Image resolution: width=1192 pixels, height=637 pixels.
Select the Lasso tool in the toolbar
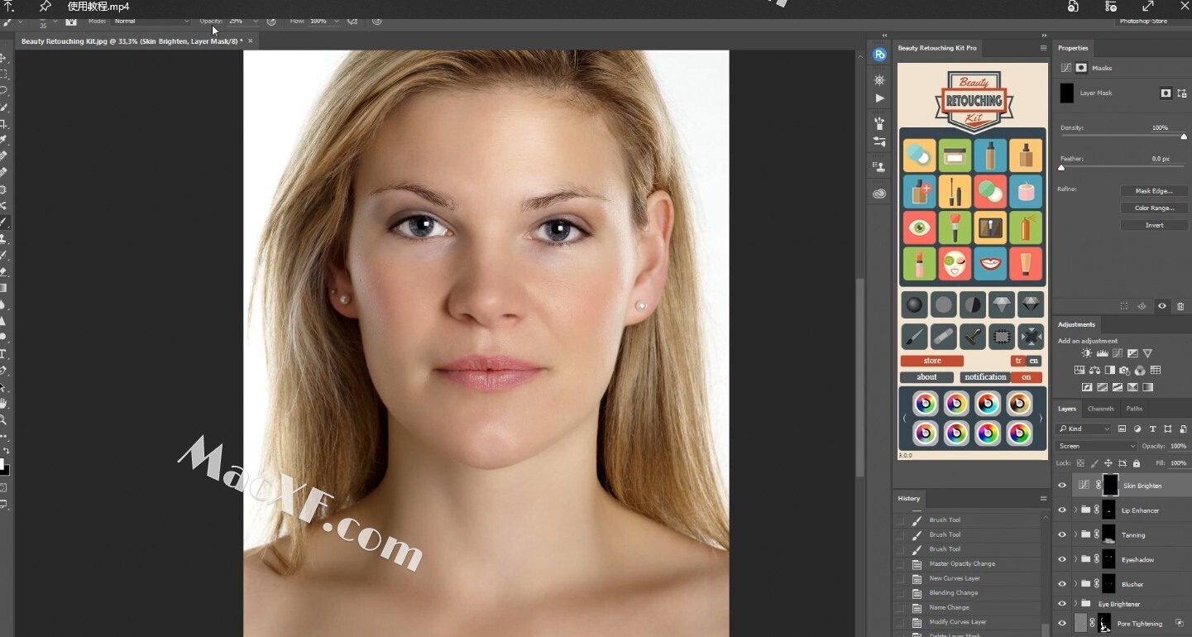pyautogui.click(x=4, y=90)
